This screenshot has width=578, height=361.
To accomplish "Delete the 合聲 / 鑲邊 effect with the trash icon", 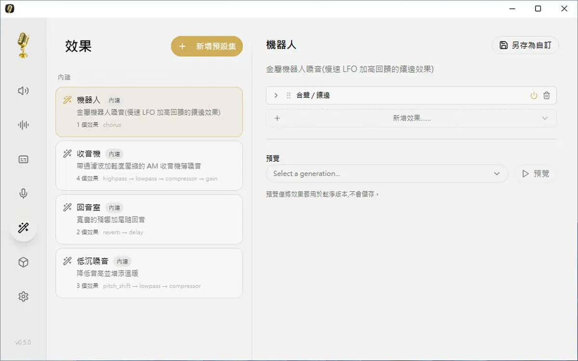I will (x=547, y=95).
